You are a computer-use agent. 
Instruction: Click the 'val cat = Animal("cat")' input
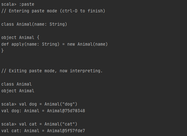point(48,124)
